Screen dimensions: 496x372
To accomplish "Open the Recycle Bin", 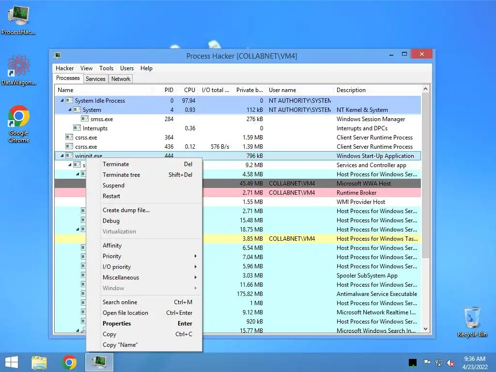I will click(x=472, y=322).
